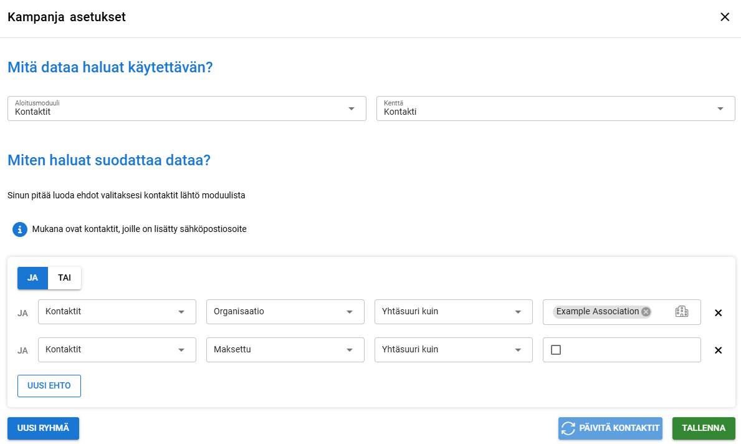741x444 pixels.
Task: Create a new group with Uusi ryhmä
Action: coord(43,428)
